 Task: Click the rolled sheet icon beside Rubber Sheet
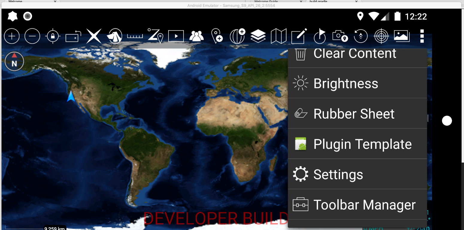301,114
